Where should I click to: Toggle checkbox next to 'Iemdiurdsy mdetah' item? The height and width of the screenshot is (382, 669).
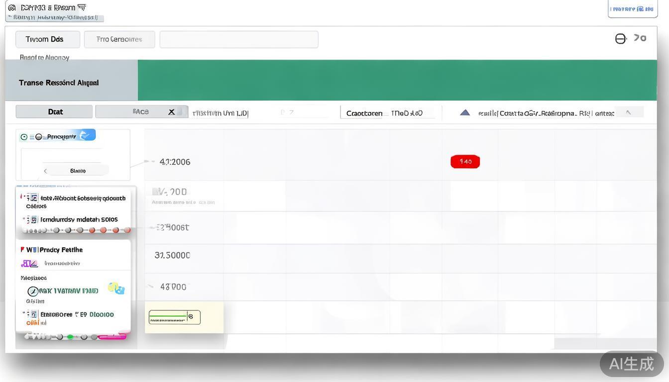[33, 219]
